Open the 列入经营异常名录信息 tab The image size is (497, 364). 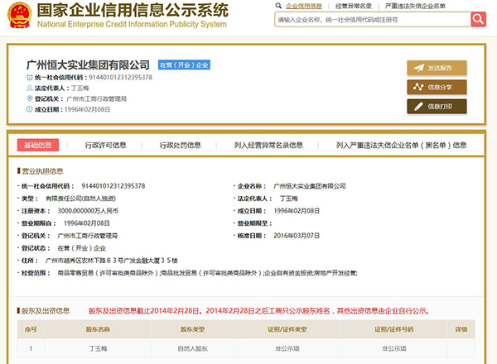click(269, 145)
